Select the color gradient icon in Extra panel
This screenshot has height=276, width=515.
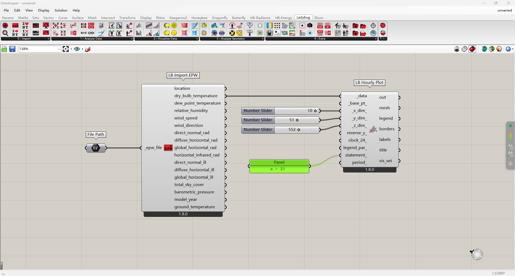coord(270,26)
